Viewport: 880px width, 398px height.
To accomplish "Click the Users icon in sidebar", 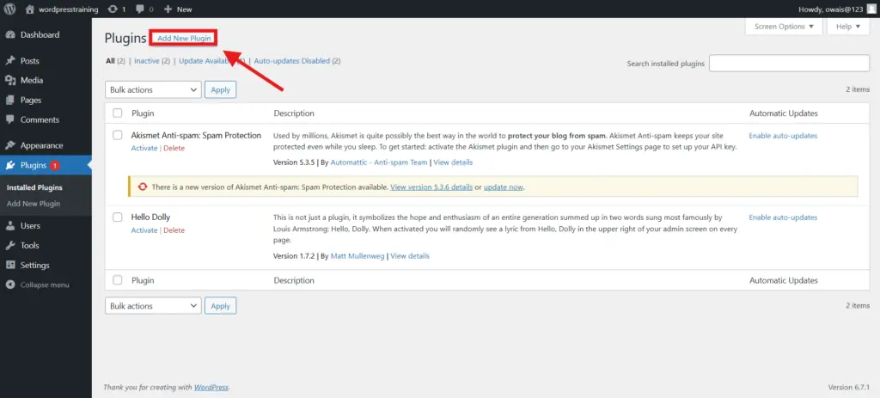I will (x=10, y=226).
